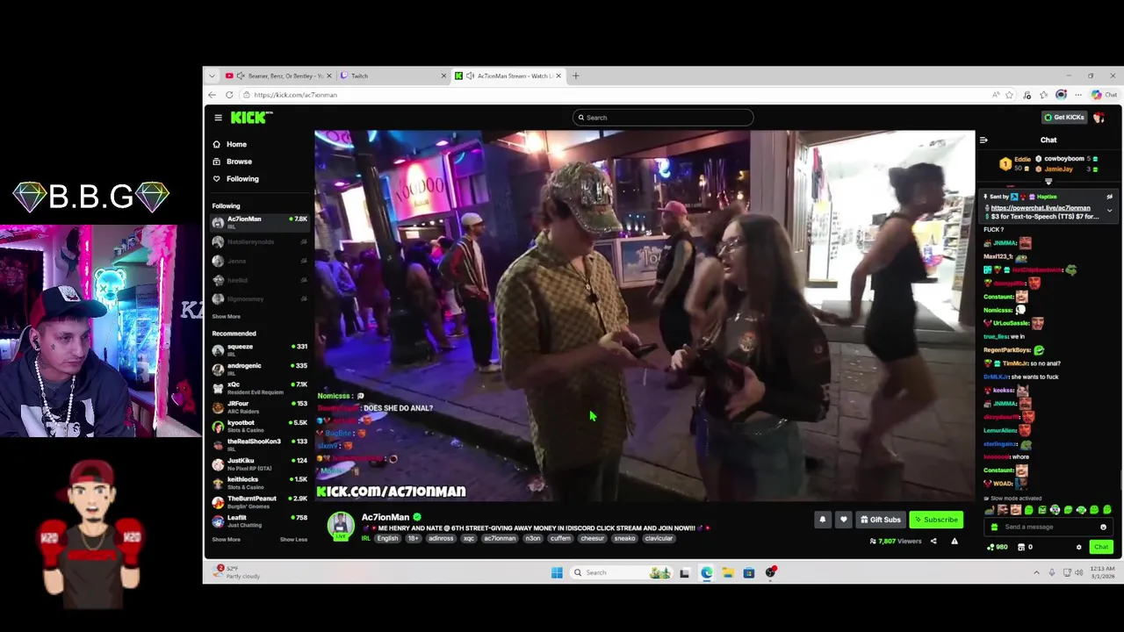The width and height of the screenshot is (1124, 632).
Task: Open androgenic recommended channel
Action: (x=260, y=368)
